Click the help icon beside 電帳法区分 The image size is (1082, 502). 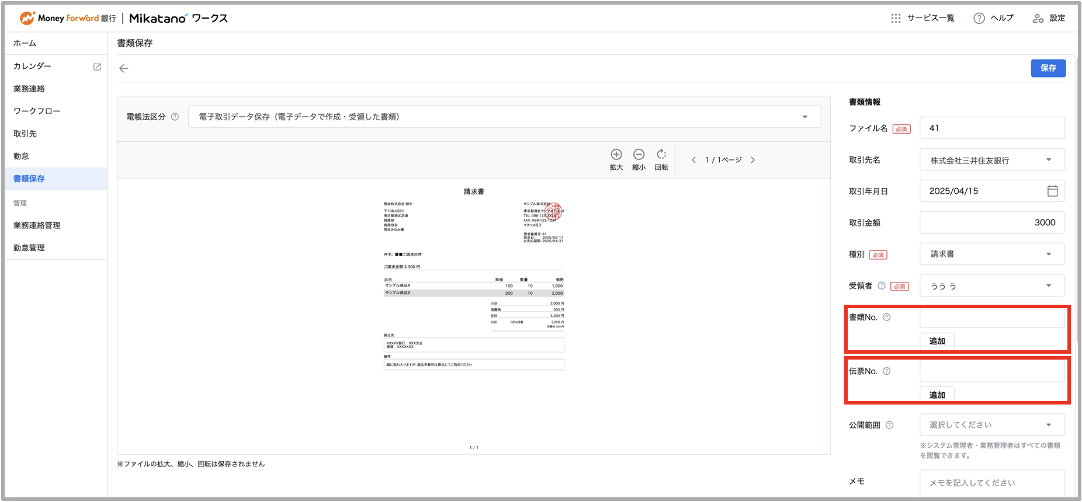pos(175,117)
